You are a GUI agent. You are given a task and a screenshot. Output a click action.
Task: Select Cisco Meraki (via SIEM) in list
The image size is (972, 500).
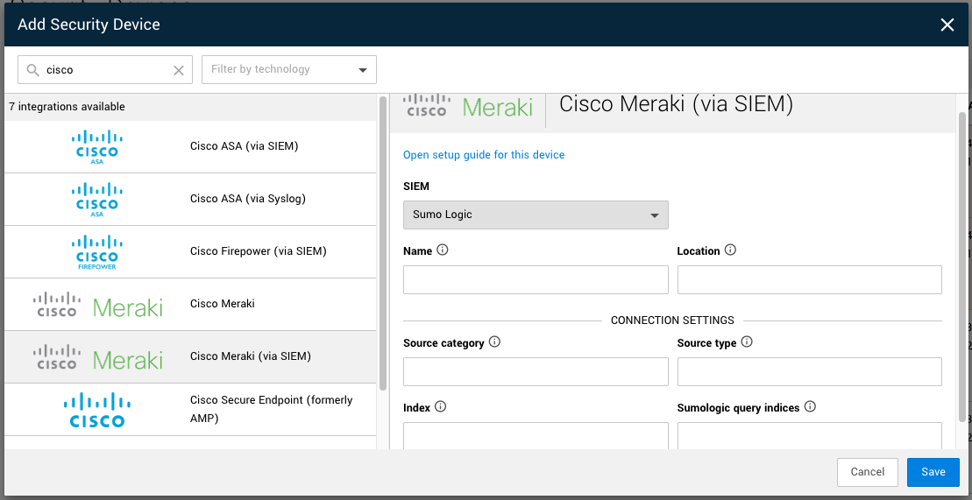(191, 357)
